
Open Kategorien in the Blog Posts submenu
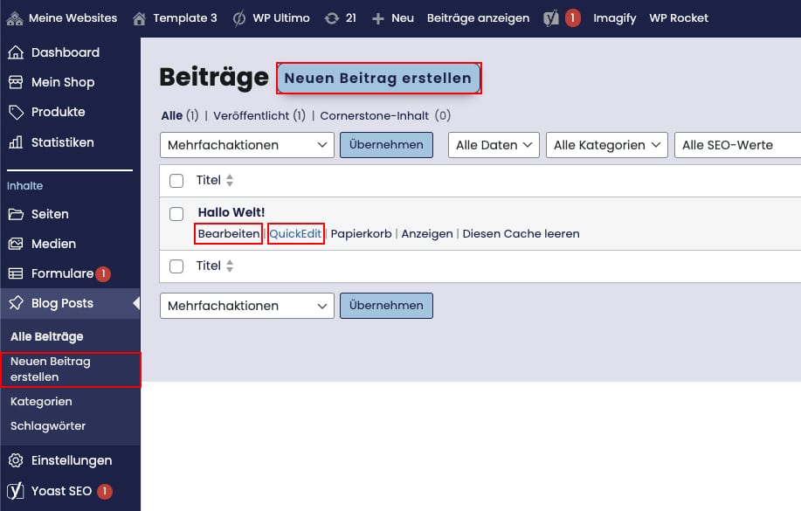click(41, 402)
